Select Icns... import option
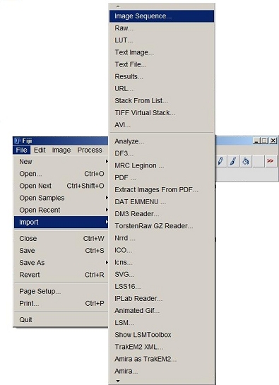279x385 pixels. (162, 262)
